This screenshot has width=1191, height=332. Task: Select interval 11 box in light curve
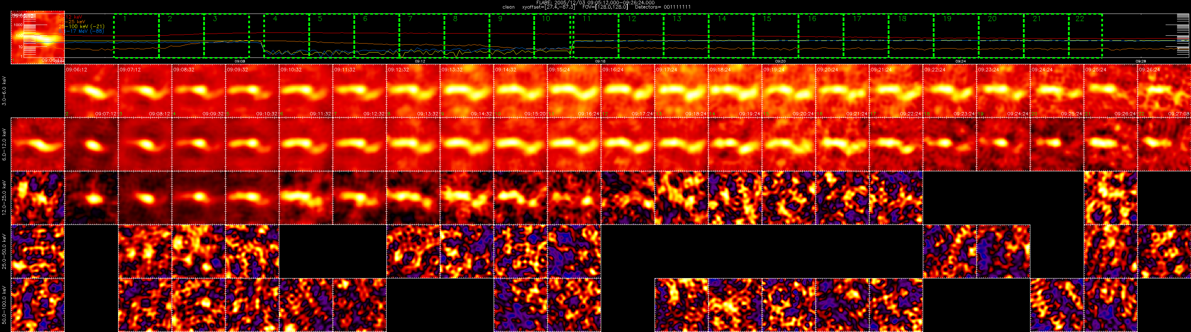596,36
